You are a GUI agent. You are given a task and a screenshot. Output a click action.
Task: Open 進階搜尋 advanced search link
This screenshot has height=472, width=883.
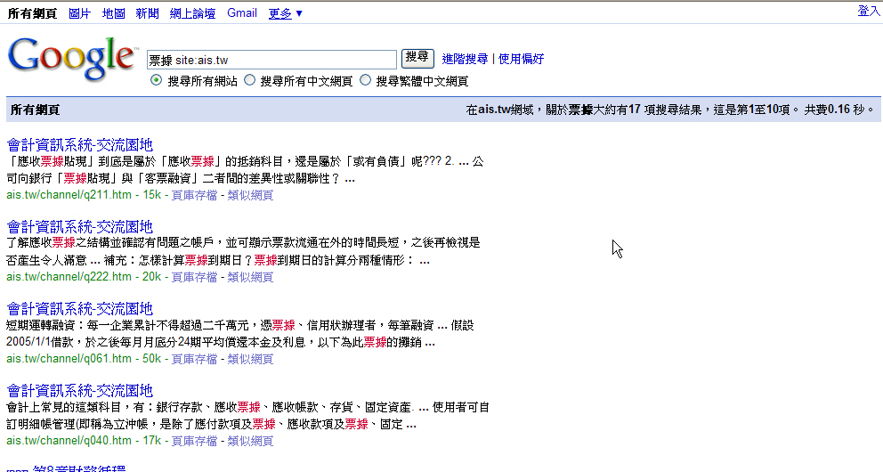pos(465,59)
